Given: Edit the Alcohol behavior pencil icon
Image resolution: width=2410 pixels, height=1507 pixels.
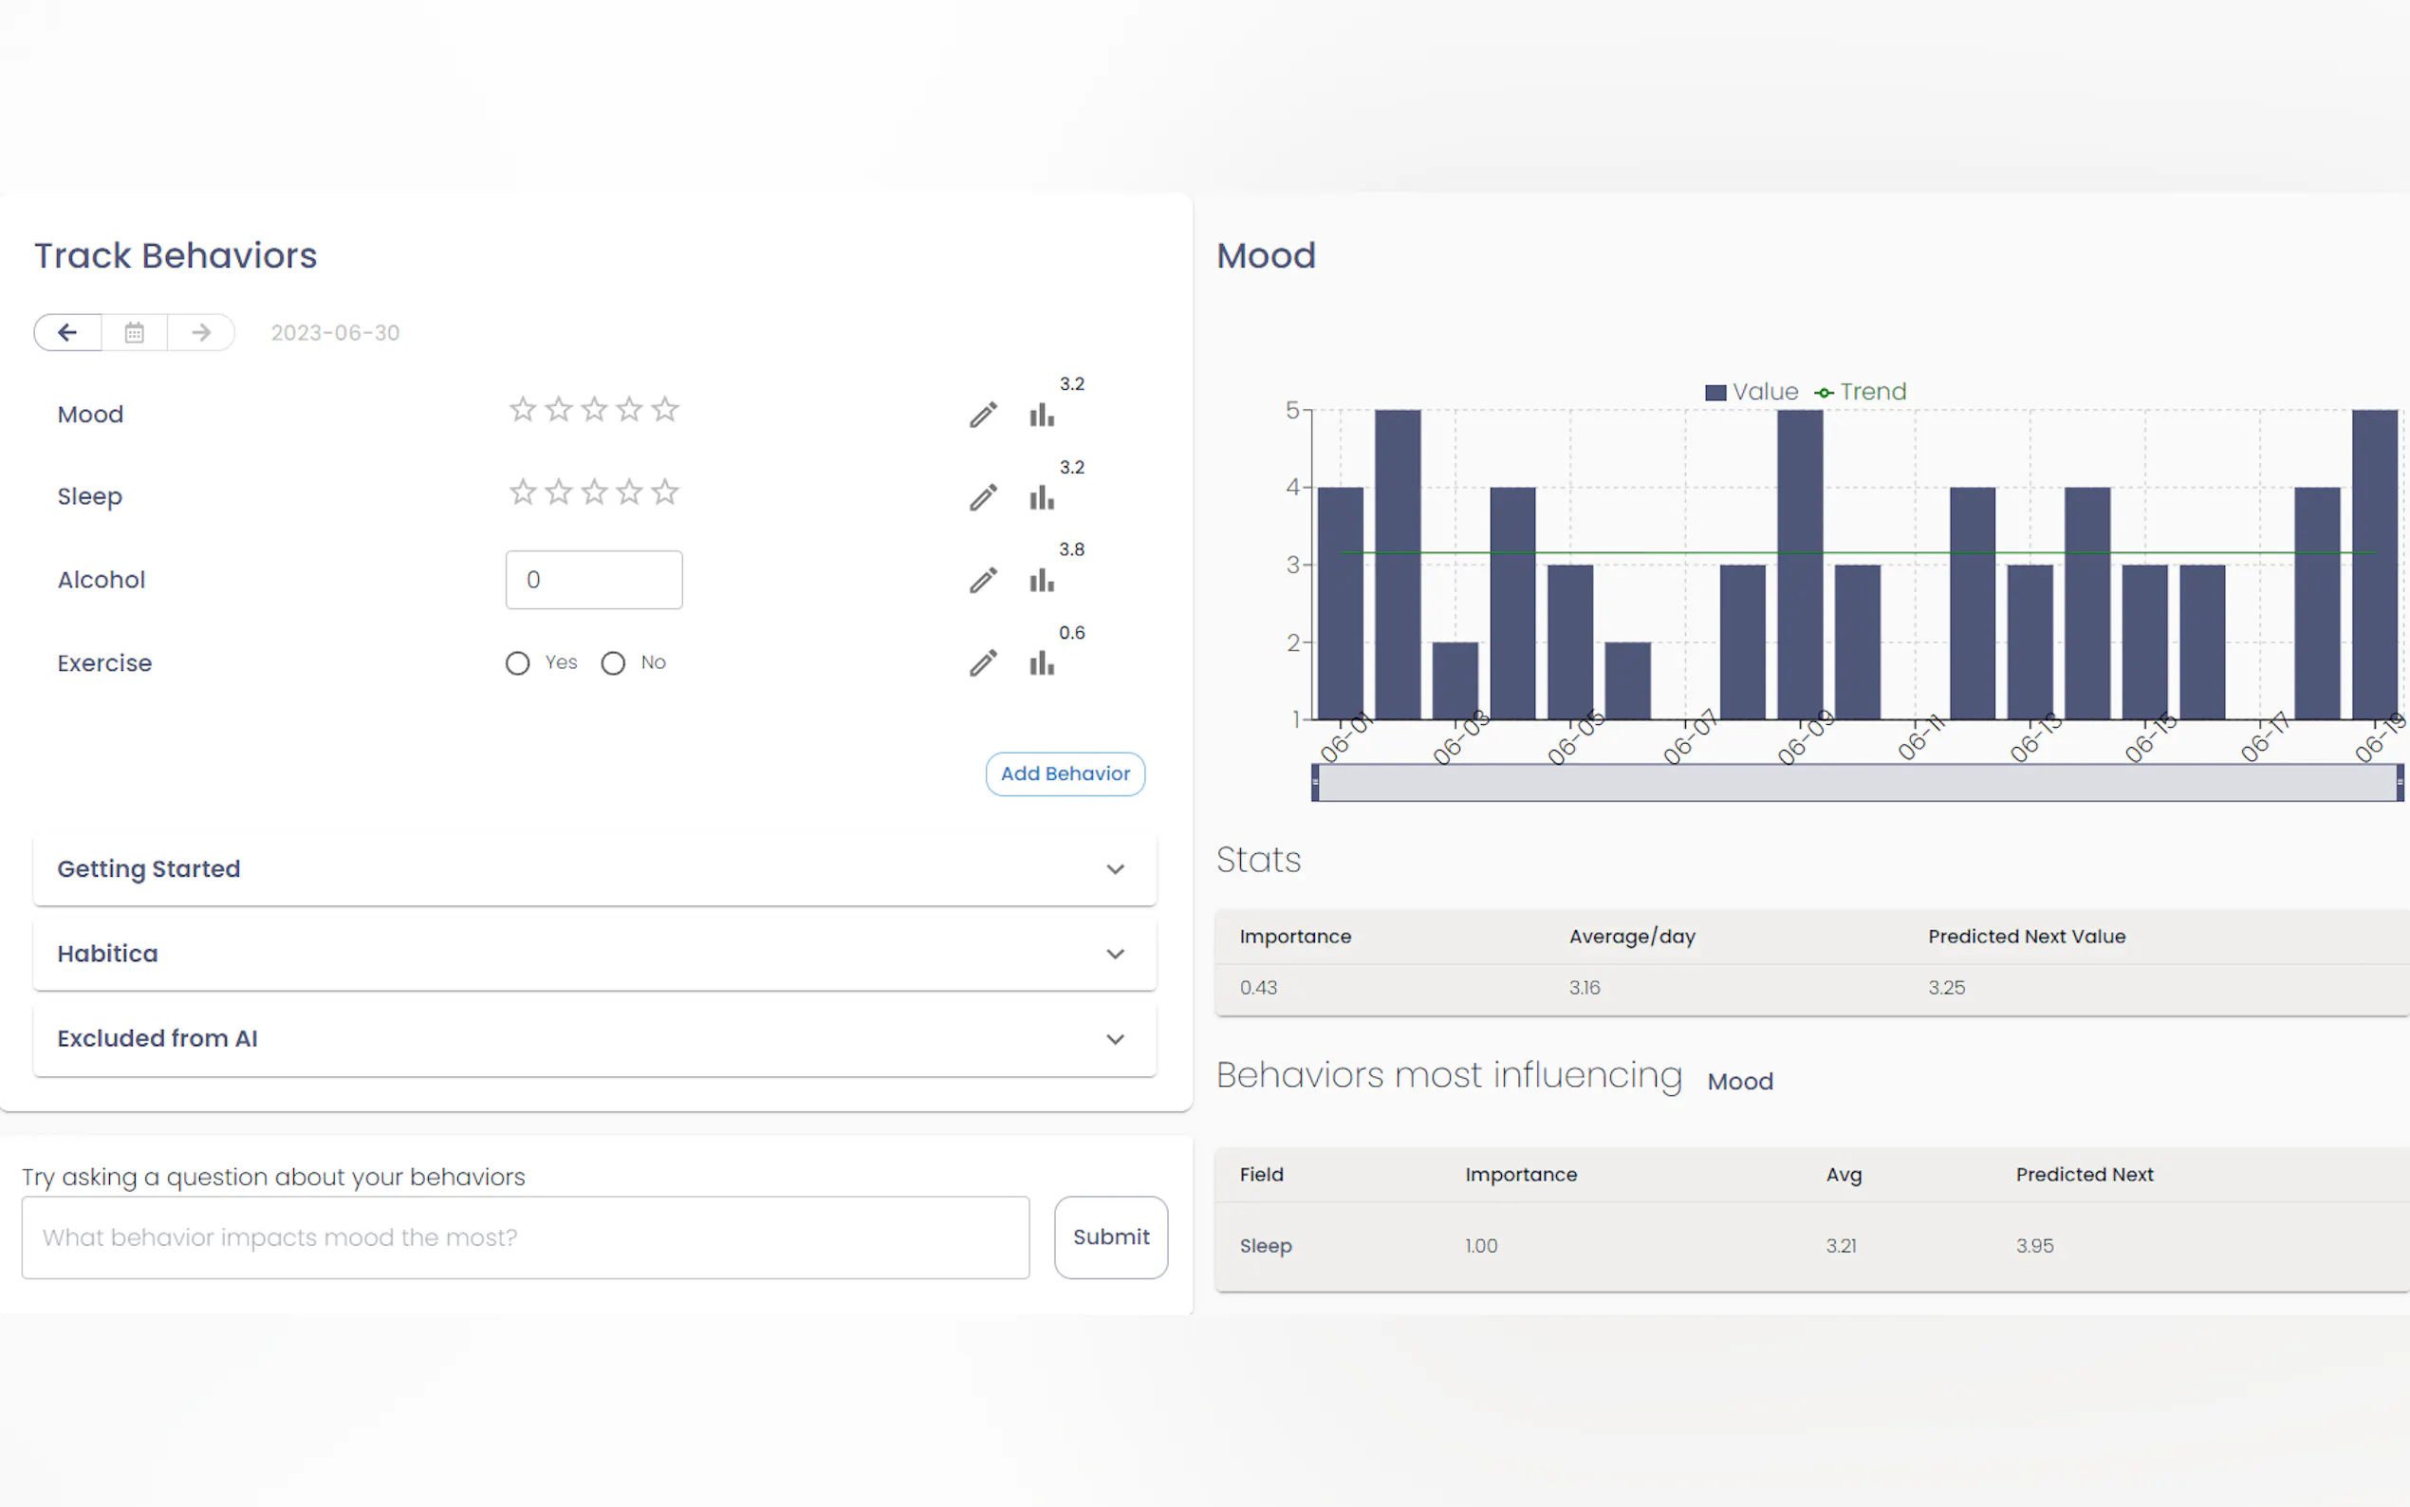Looking at the screenshot, I should (x=983, y=580).
